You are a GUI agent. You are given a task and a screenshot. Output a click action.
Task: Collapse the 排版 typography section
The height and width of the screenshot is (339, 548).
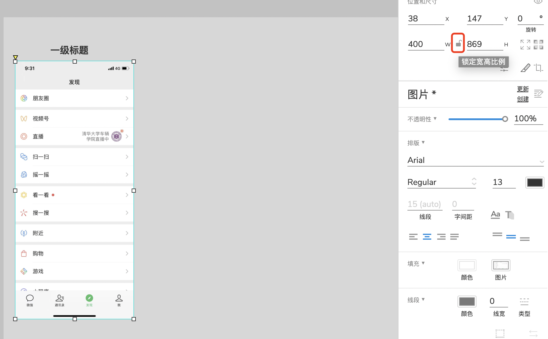click(423, 142)
